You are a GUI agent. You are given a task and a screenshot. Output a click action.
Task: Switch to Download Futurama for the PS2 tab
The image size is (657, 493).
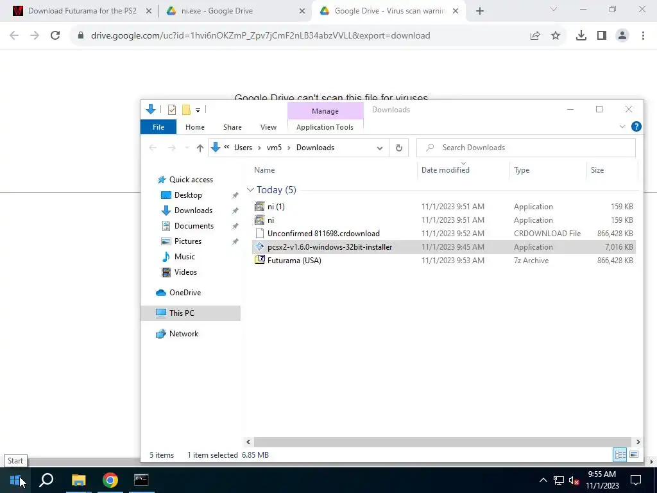[x=82, y=12]
